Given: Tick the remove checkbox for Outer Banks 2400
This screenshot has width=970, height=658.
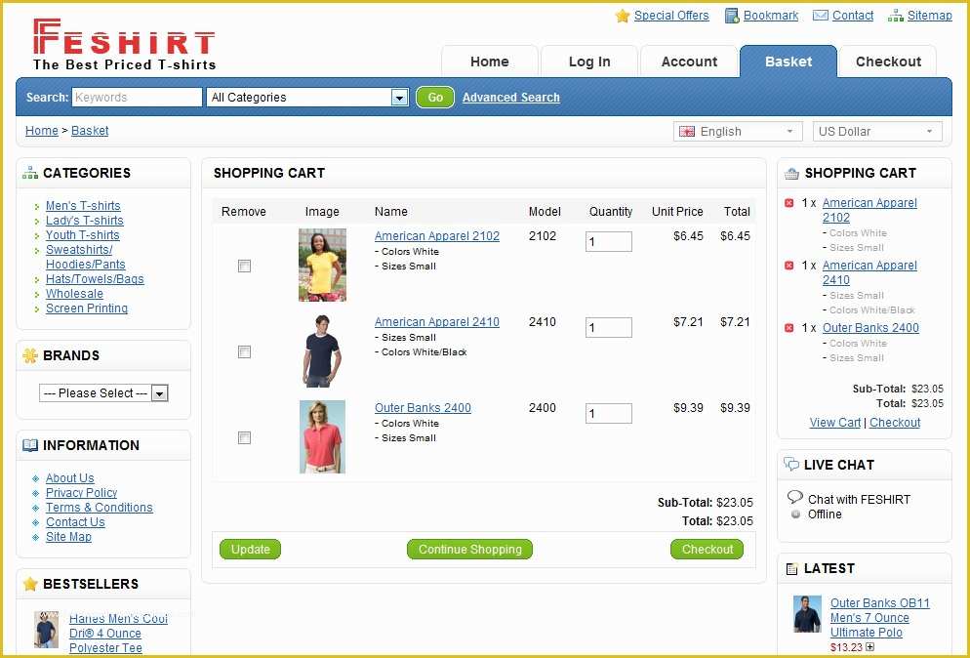Looking at the screenshot, I should (244, 438).
